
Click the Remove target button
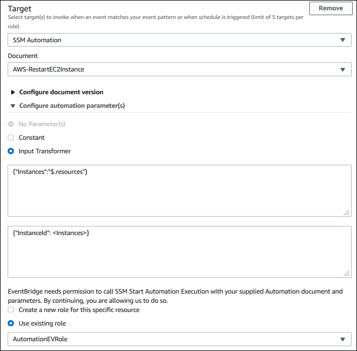click(x=330, y=8)
